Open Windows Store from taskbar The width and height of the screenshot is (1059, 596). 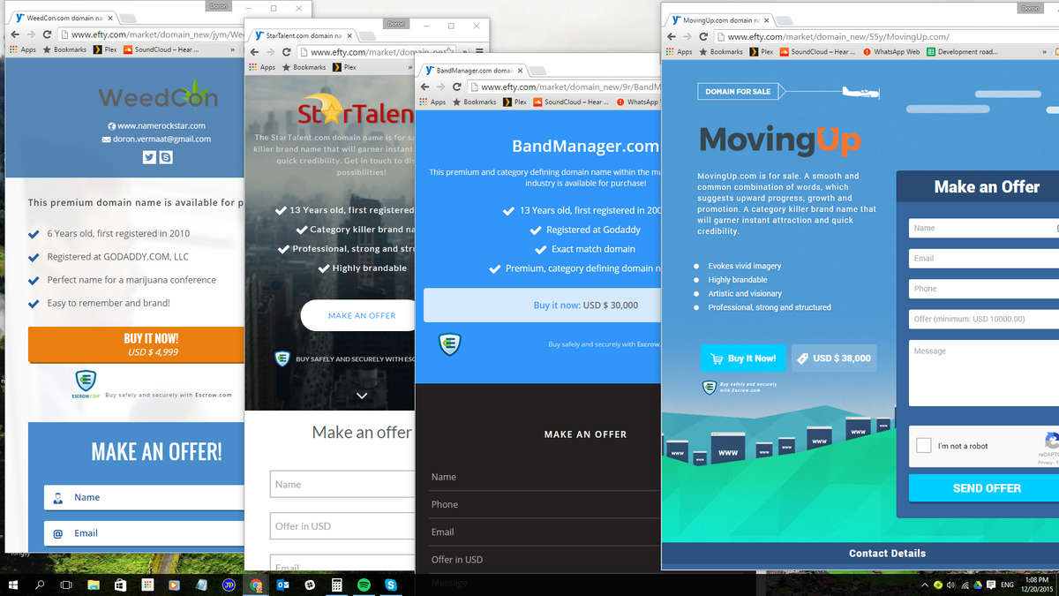120,585
